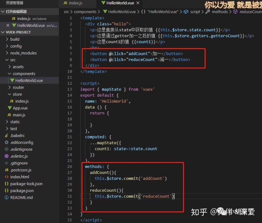This screenshot has height=223, width=262.
Task: Click the info icon beside README.md
Action: 7,198
